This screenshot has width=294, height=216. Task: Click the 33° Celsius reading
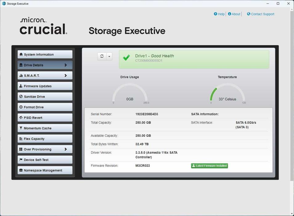[227, 99]
